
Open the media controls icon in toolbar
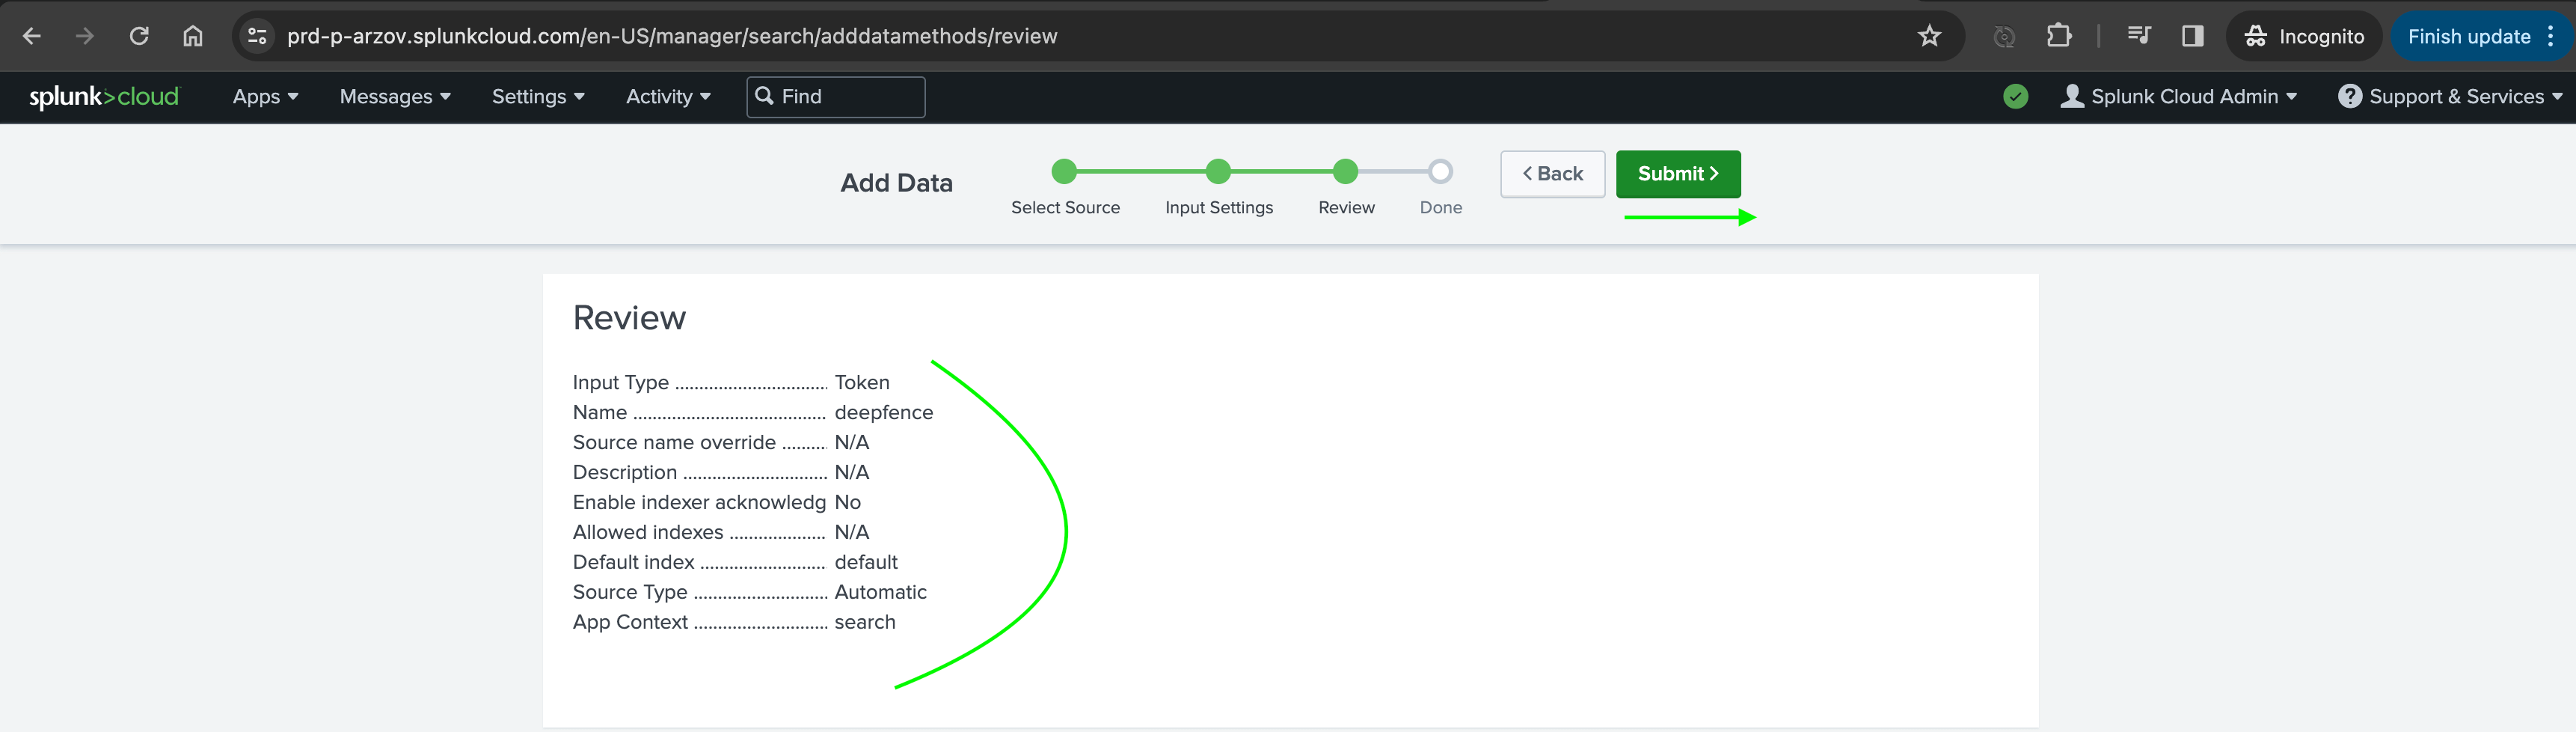coord(2139,36)
